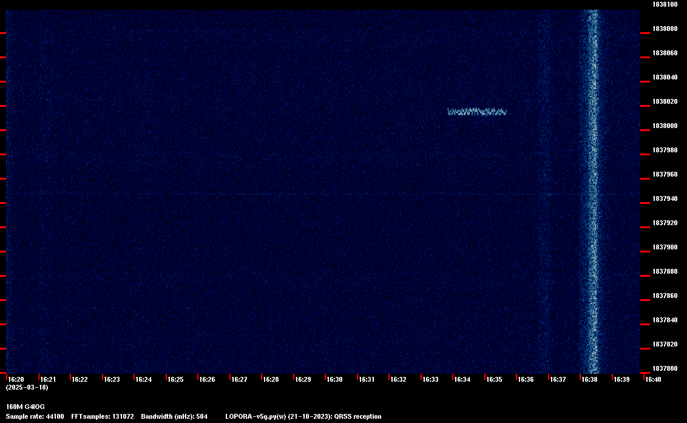The height and width of the screenshot is (423, 687).
Task: Click the 16:34 time label
Action: pyautogui.click(x=462, y=379)
